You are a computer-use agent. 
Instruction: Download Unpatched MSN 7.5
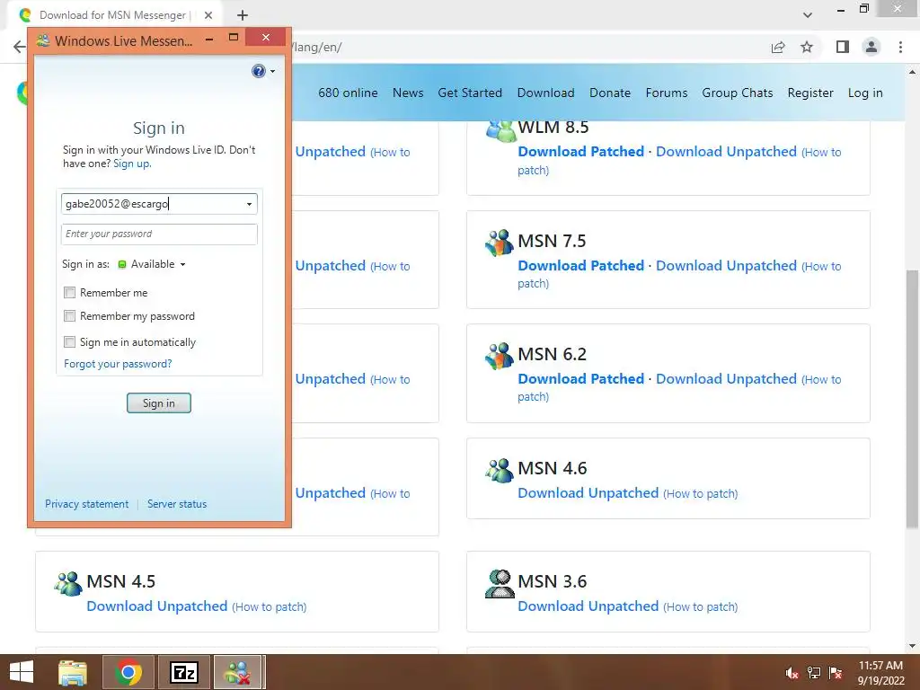pyautogui.click(x=726, y=266)
